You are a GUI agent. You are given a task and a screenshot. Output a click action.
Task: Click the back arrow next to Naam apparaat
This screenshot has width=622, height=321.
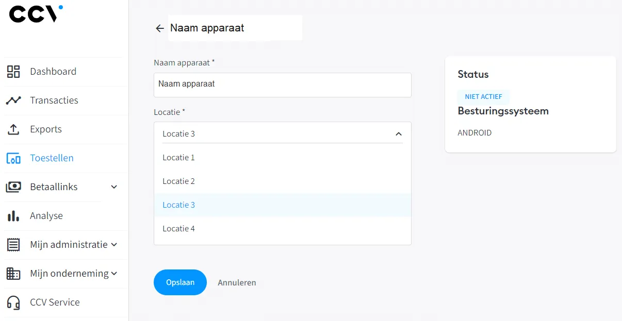point(160,28)
